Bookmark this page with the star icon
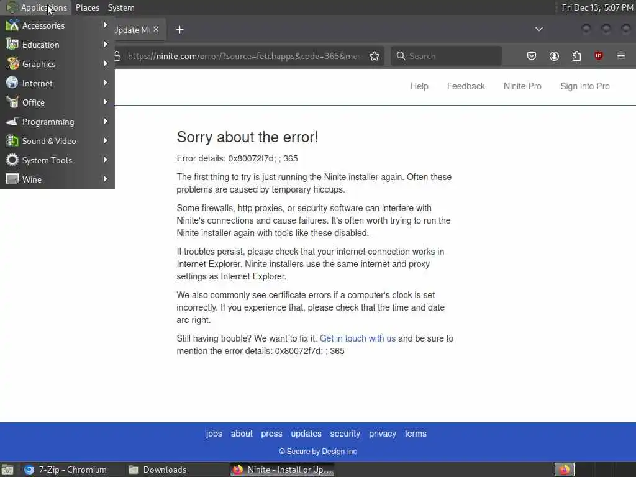Screen dimensions: 636x477 [375, 56]
